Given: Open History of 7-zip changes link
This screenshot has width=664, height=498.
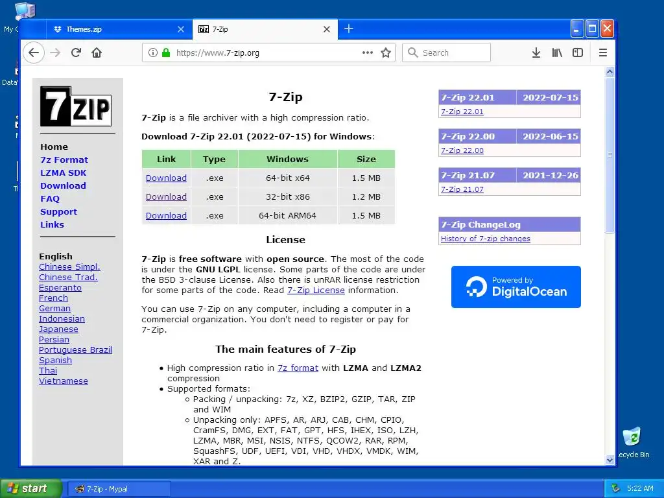Looking at the screenshot, I should (x=485, y=239).
